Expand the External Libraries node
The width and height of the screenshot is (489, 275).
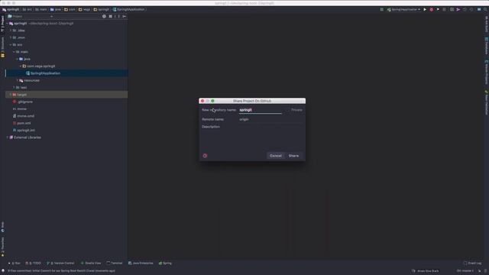coord(8,137)
